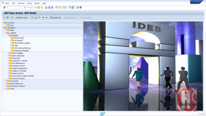This screenshot has width=206, height=116.
Task: Expand the Master Data folder
Action: [11, 38]
